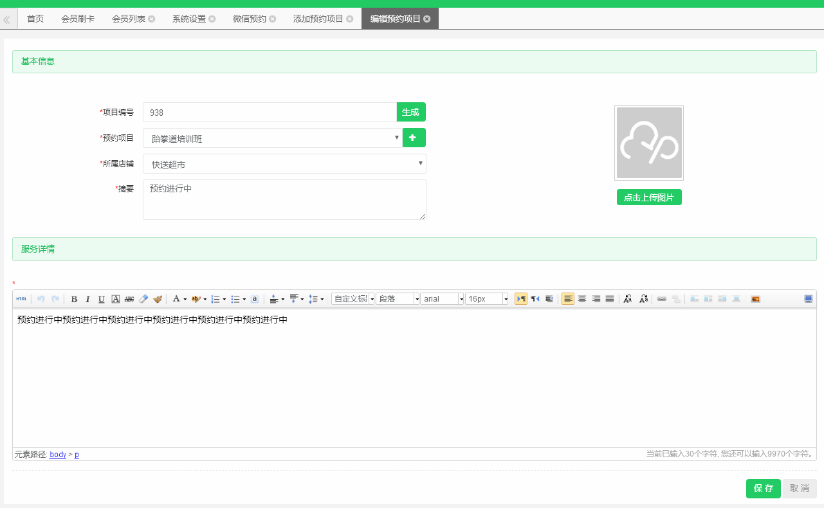Toggle fullscreen editor mode

(809, 299)
